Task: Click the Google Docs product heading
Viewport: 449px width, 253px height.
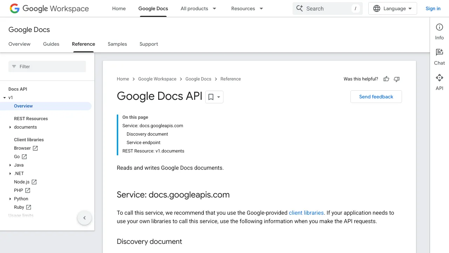Action: (29, 30)
